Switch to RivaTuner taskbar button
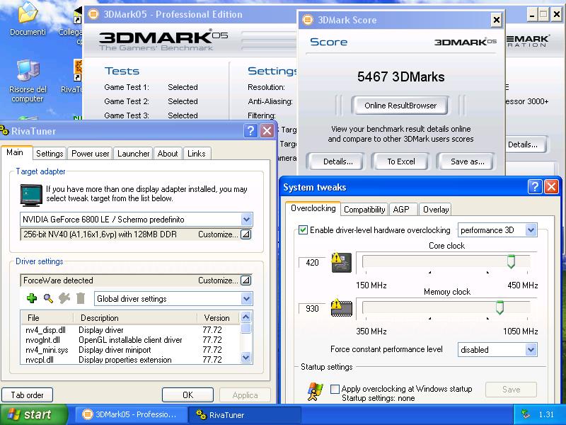Viewport: 566px width, 425px height. (245, 414)
